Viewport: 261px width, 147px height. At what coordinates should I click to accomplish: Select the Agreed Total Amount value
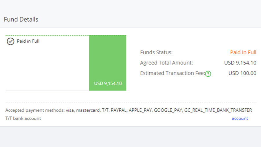coord(240,63)
